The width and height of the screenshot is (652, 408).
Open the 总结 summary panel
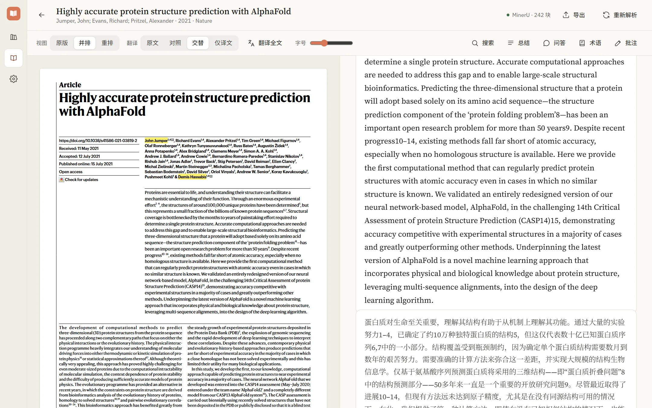pos(519,43)
